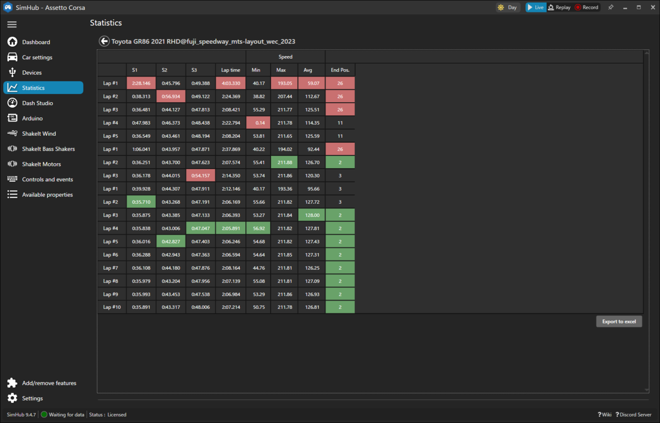
Task: Select the red 0.14 min speed cell
Action: 258,123
